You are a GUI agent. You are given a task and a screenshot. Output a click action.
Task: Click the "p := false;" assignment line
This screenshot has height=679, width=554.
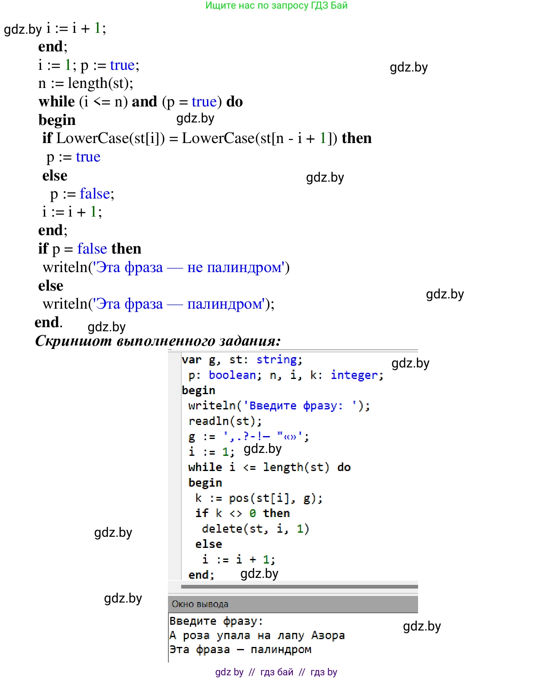82,194
